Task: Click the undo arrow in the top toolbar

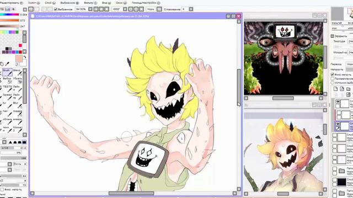Action: click(31, 9)
